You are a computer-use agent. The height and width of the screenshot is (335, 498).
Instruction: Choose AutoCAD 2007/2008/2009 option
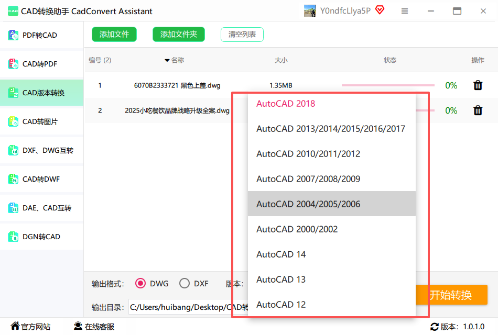click(332, 179)
